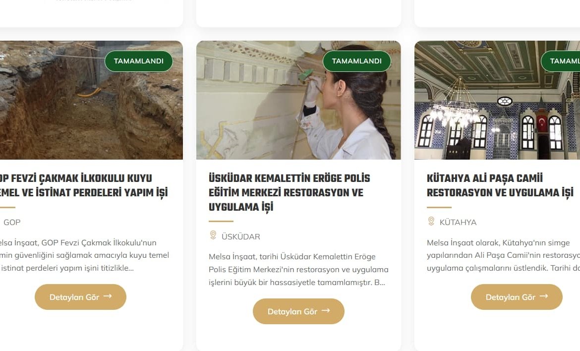Screen dimensions: 580x351
Task: Click the arrow icon in Üsküdar Detayları Gör button
Action: pos(326,311)
